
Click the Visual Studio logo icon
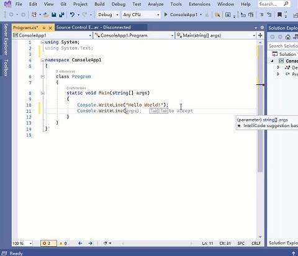pyautogui.click(x=7, y=4)
